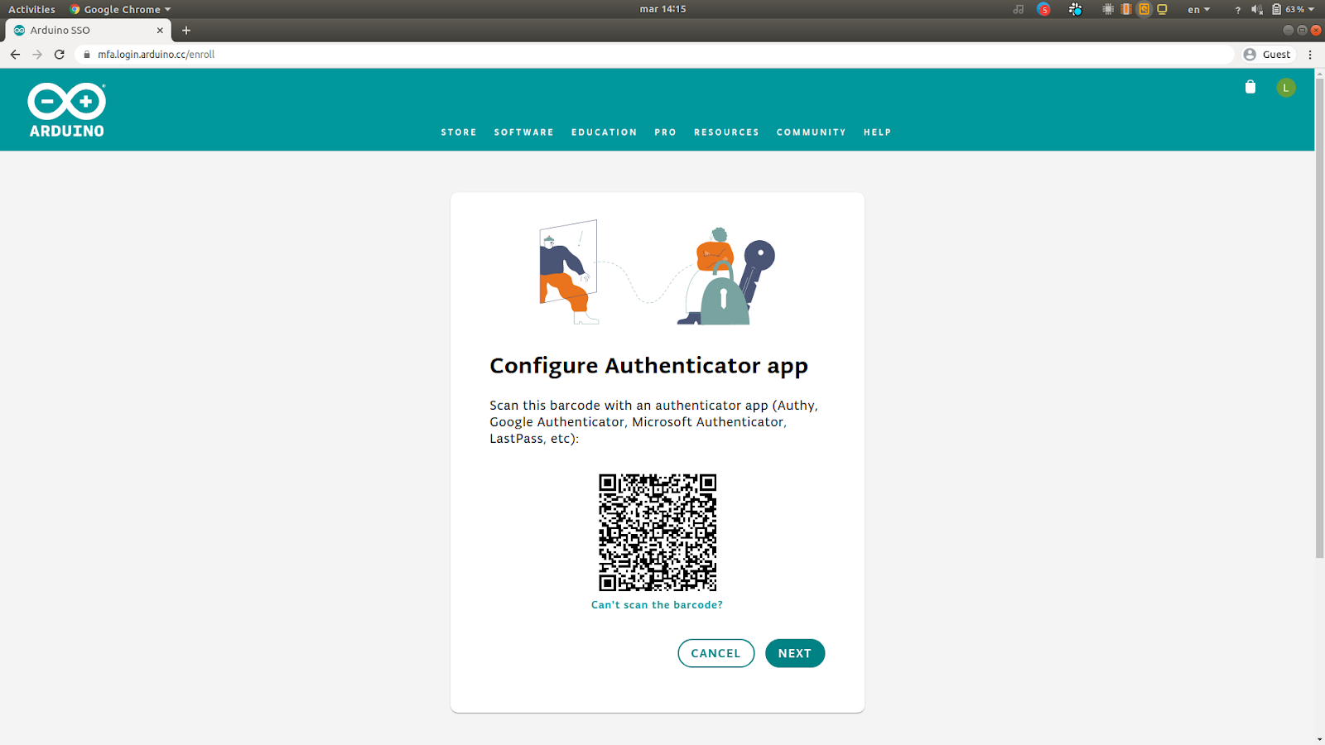Click the scrollbar down arrow
This screenshot has height=745, width=1325.
point(1319,739)
